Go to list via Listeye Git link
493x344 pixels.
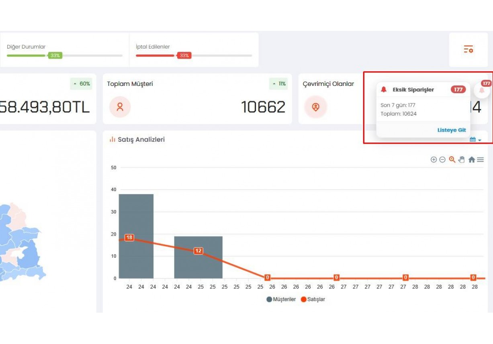point(451,130)
